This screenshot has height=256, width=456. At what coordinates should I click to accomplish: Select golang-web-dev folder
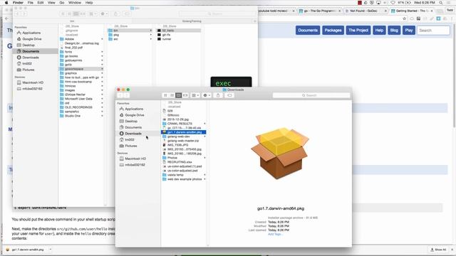click(x=179, y=137)
